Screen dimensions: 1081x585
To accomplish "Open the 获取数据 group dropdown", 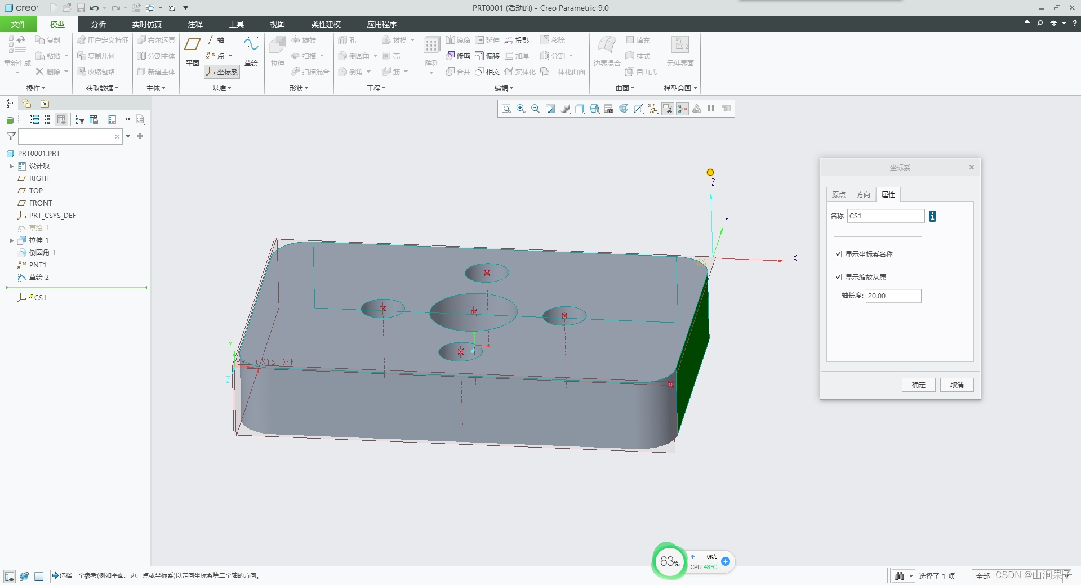I will 103,88.
